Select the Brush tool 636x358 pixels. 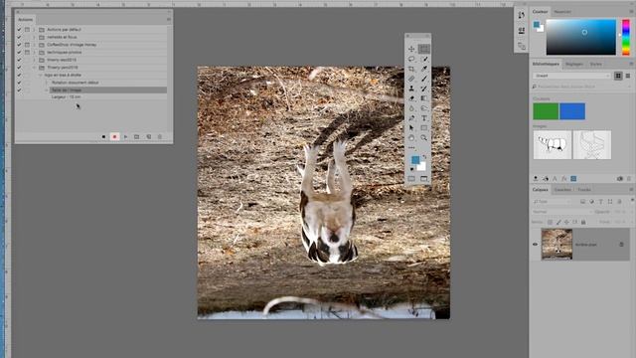(424, 79)
